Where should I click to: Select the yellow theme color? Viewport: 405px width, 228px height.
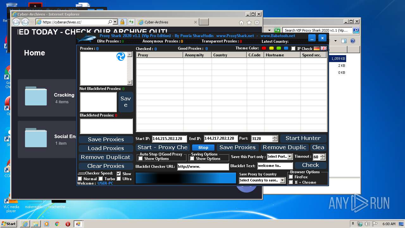(x=271, y=48)
